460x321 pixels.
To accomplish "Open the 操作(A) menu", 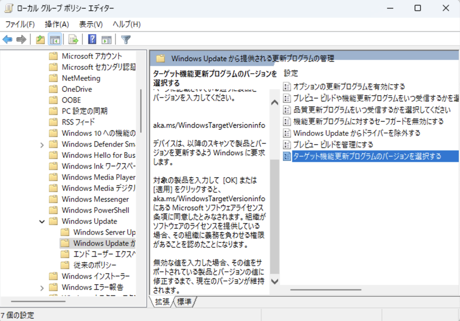I will 57,24.
